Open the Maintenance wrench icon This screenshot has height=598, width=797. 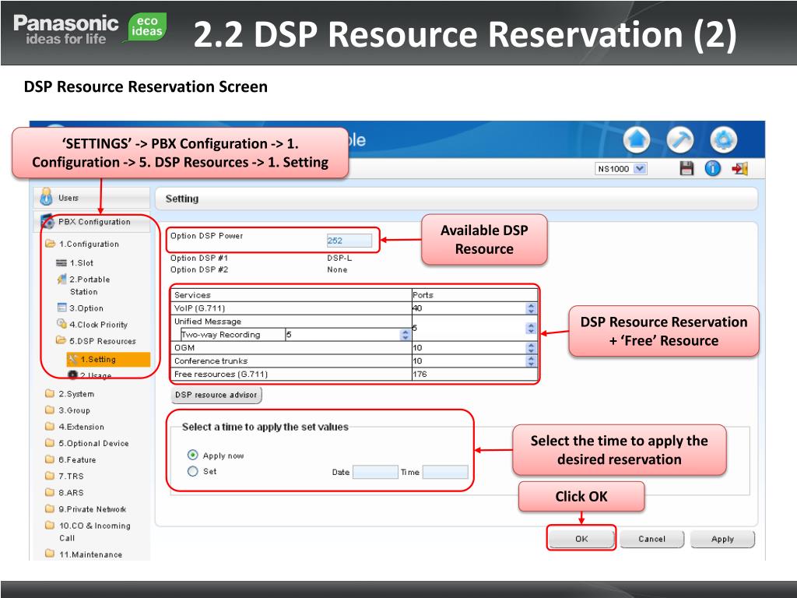(x=679, y=140)
